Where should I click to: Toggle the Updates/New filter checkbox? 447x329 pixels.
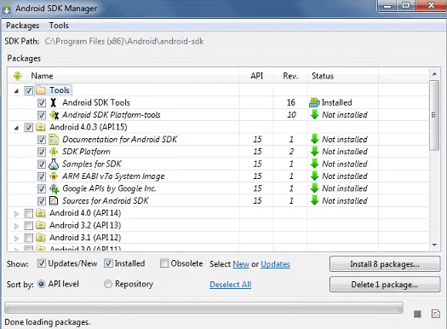[42, 263]
